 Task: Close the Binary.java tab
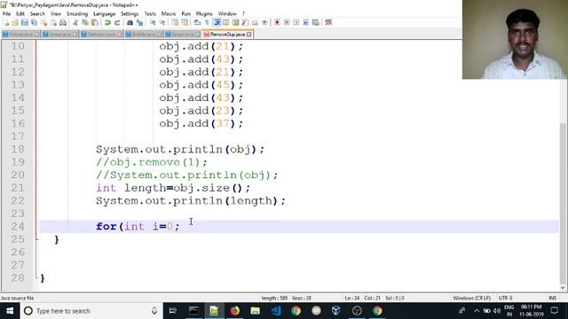coord(197,35)
